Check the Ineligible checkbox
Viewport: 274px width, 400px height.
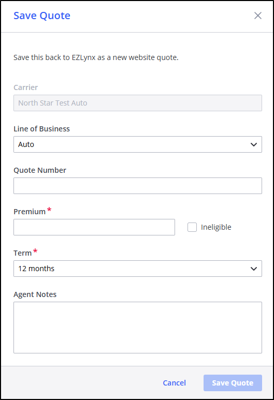point(192,227)
